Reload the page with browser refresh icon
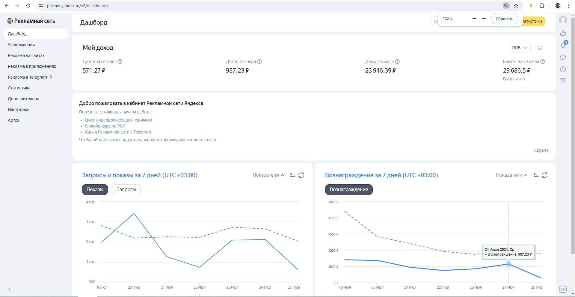Image resolution: width=575 pixels, height=297 pixels. [28, 6]
